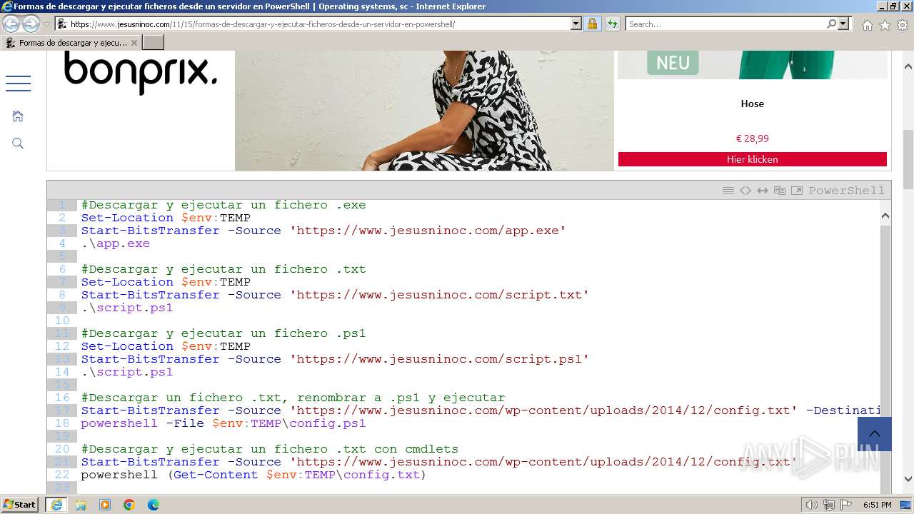
Task: Open Favorites star icon
Action: click(885, 25)
